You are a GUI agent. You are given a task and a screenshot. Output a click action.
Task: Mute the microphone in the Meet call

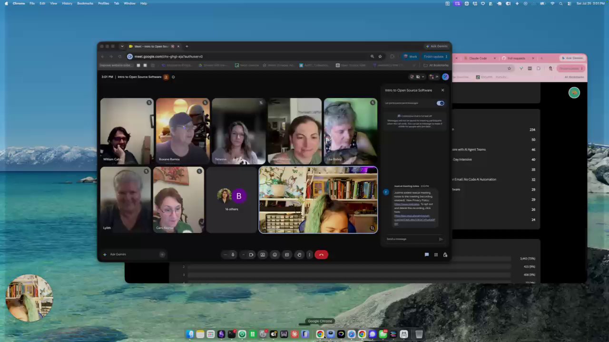(233, 255)
